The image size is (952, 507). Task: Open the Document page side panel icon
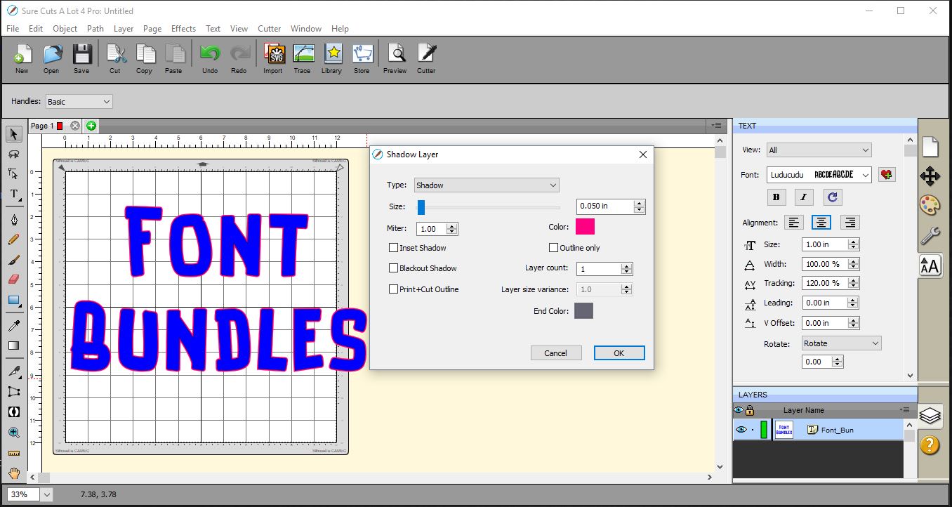[930, 146]
